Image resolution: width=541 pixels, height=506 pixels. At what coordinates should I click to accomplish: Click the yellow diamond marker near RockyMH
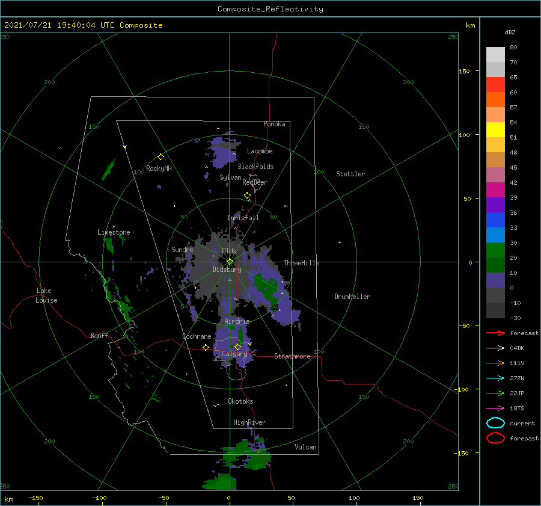click(x=160, y=157)
